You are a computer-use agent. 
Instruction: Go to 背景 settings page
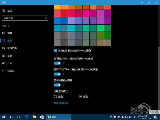tap(10, 33)
